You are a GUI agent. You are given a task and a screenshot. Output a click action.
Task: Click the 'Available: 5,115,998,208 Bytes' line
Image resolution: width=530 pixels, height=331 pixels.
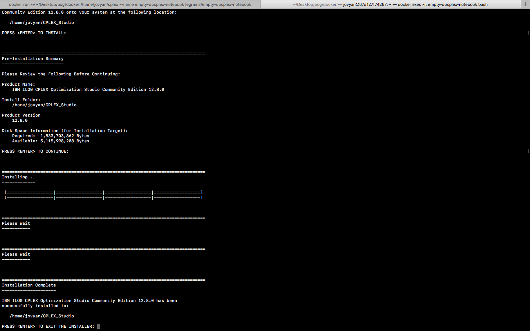pyautogui.click(x=51, y=141)
